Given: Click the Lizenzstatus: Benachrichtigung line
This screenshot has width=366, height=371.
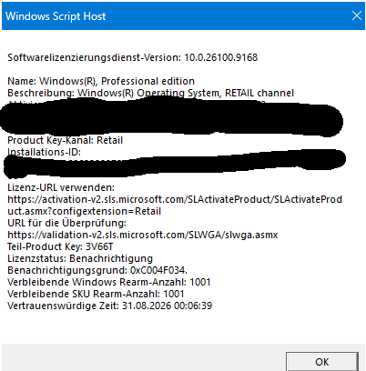Looking at the screenshot, I should tap(80, 258).
